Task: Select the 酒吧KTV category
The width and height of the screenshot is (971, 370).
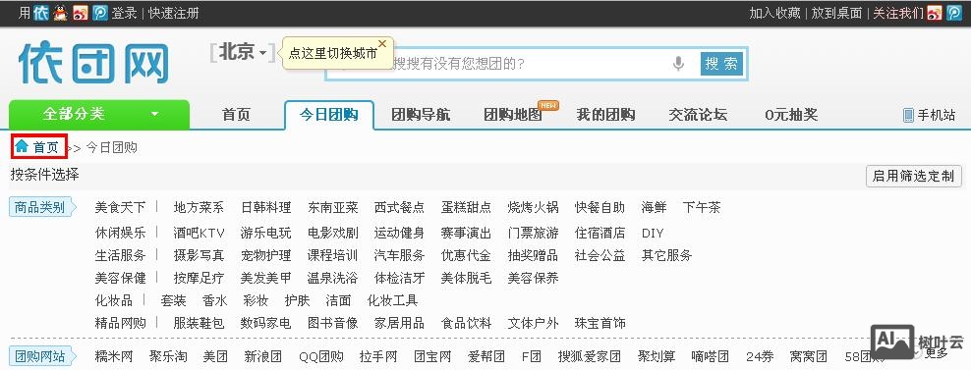Action: (x=199, y=233)
